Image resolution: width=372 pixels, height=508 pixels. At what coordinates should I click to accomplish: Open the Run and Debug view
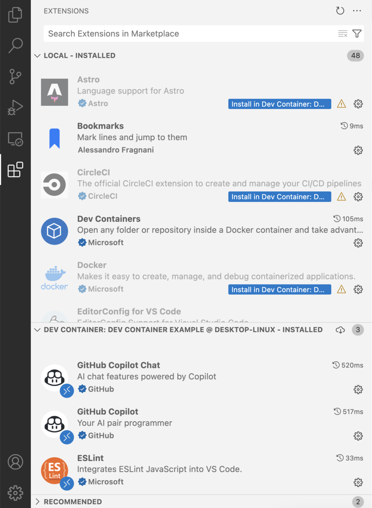tap(15, 108)
